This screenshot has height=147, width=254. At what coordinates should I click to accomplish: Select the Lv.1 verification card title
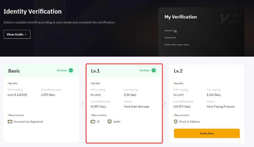96,71
